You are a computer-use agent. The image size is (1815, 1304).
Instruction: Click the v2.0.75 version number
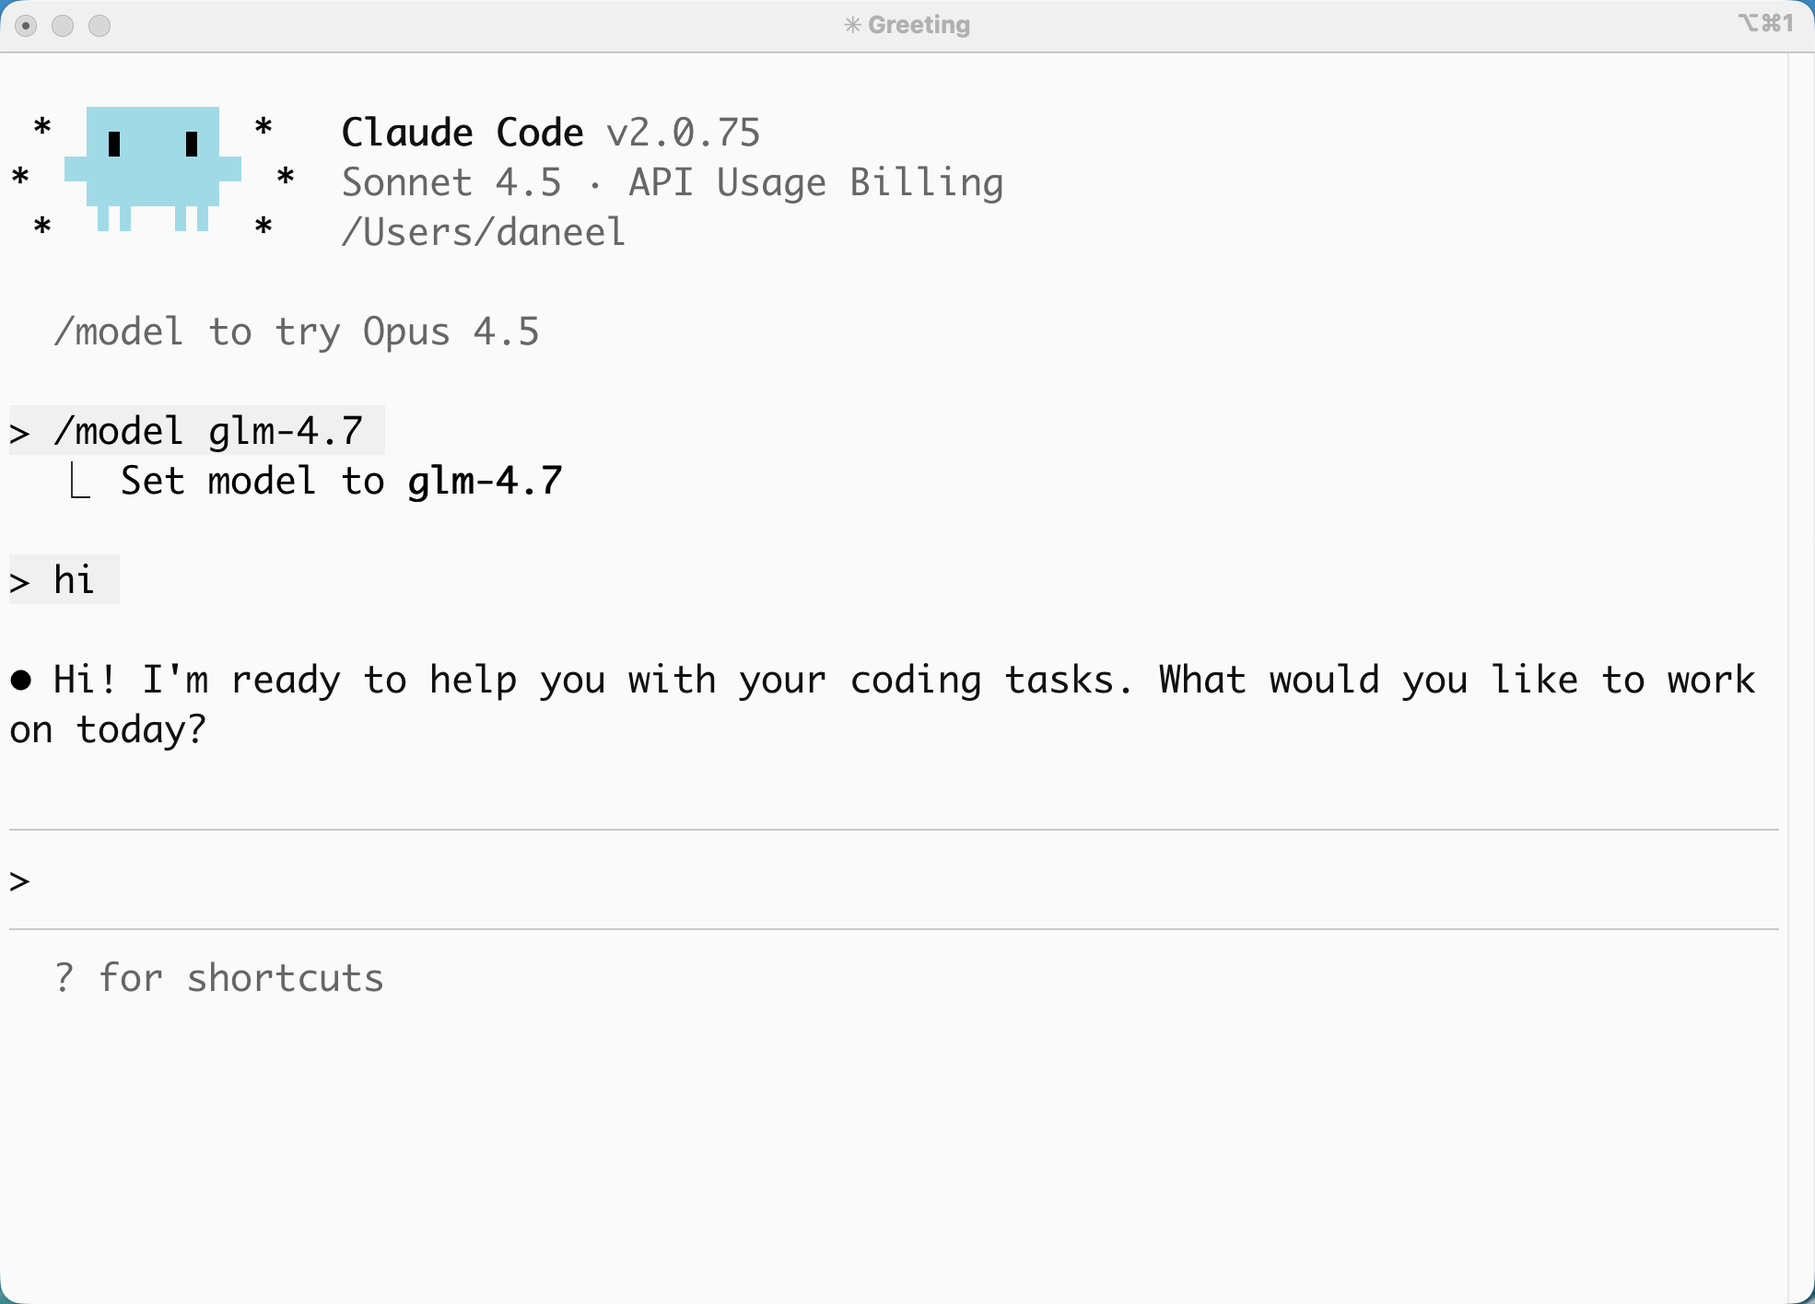click(x=683, y=133)
